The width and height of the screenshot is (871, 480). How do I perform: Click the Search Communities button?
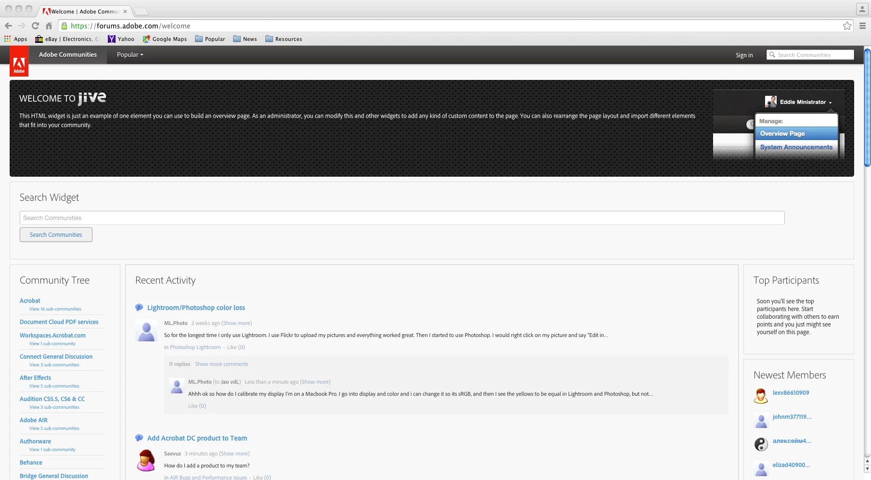coord(56,234)
